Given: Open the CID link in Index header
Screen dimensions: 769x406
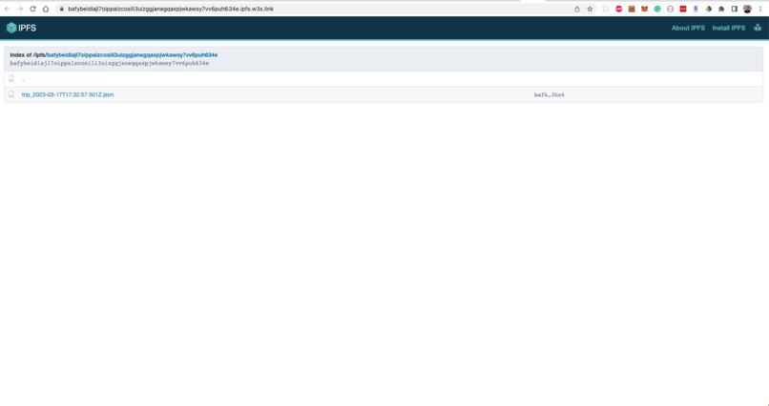Looking at the screenshot, I should (x=132, y=55).
